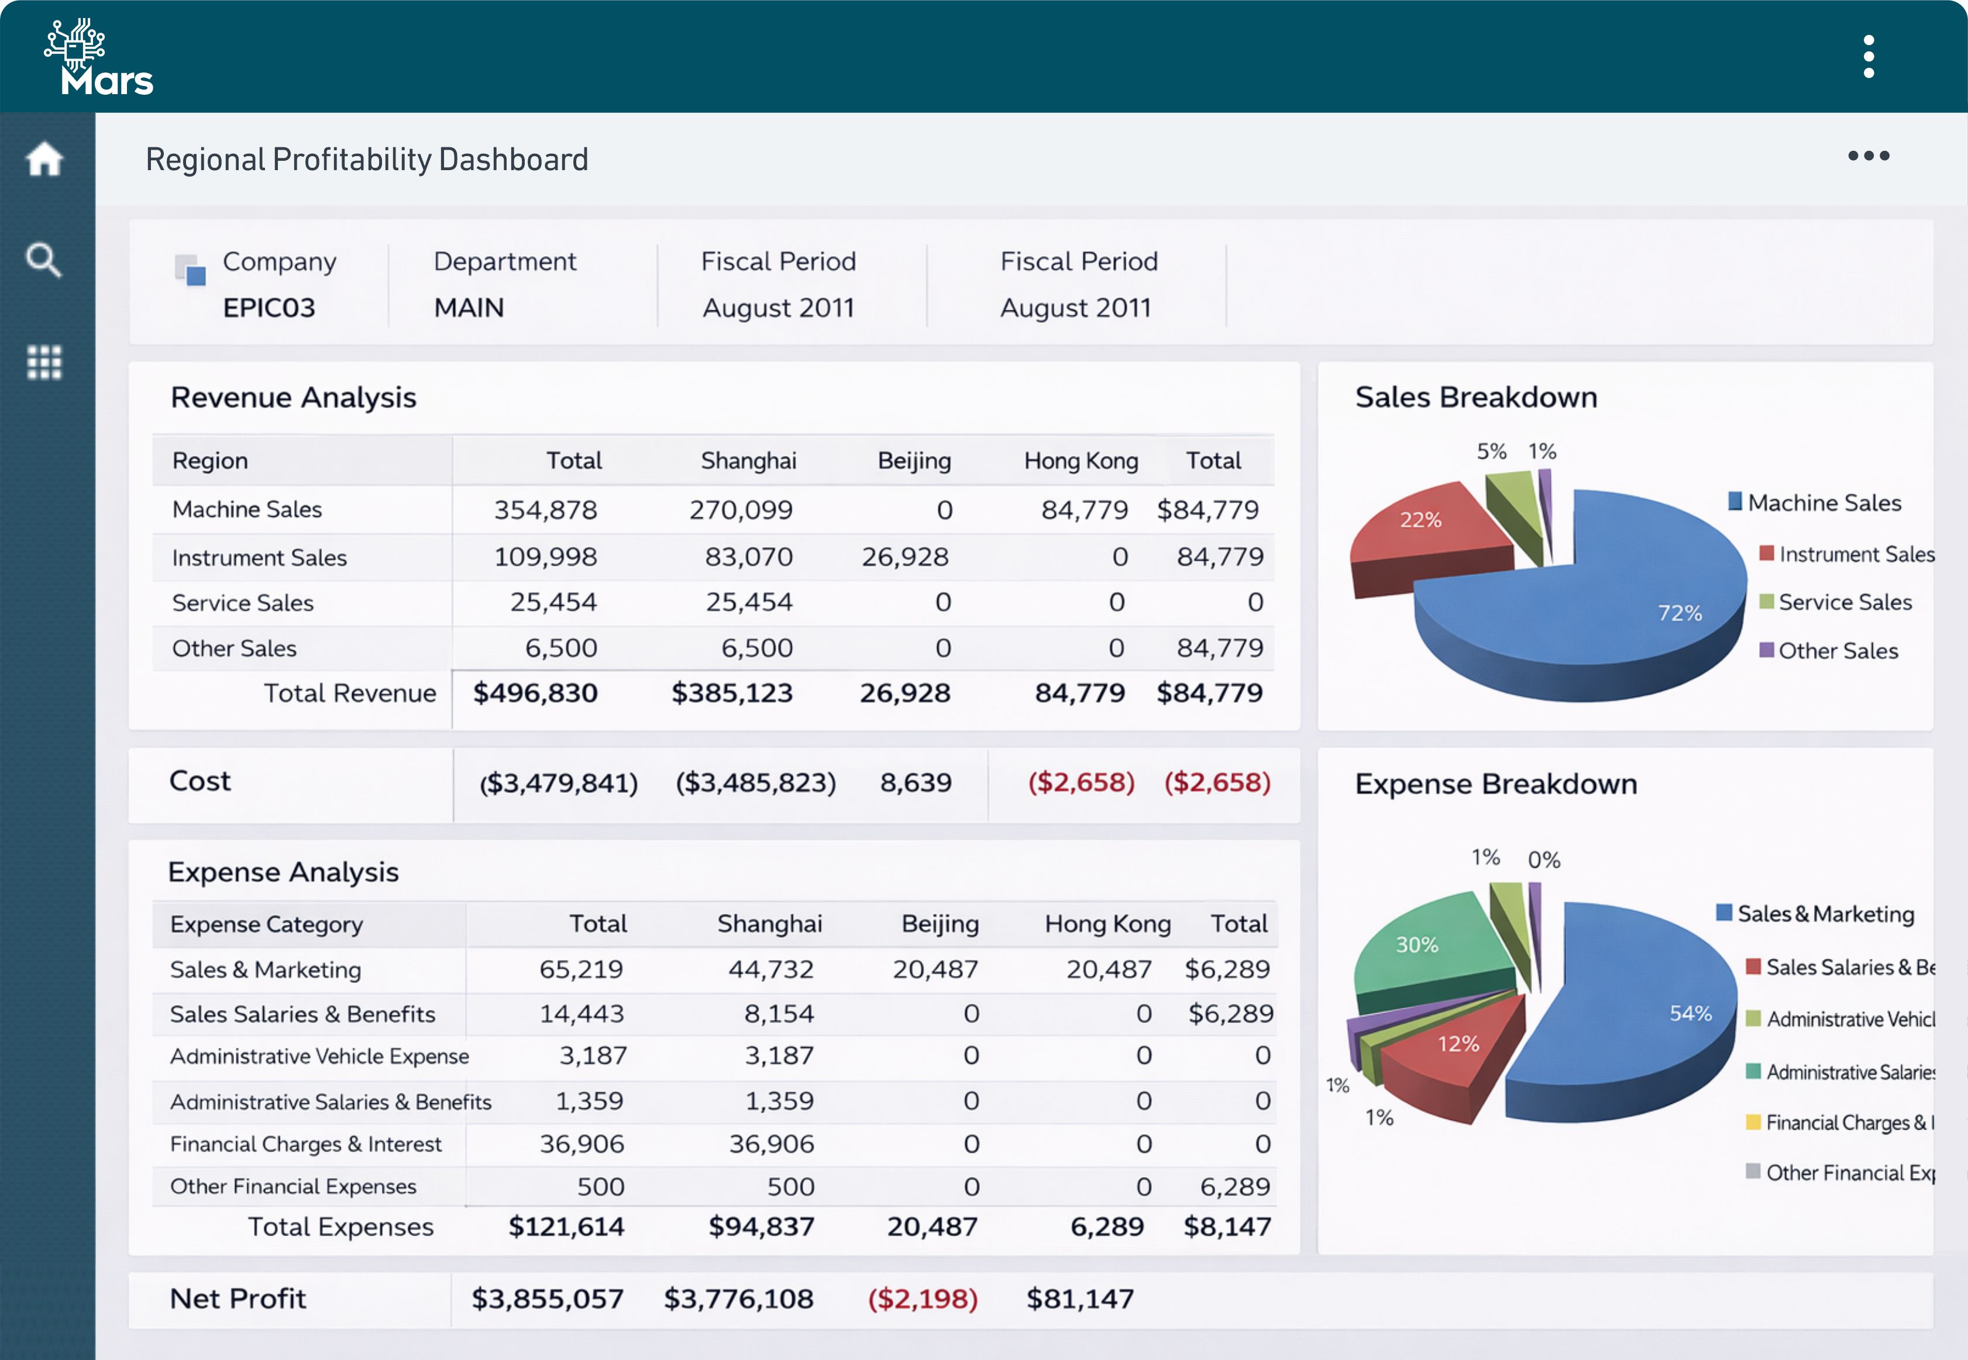Viewport: 1968px width, 1360px height.
Task: Click the search icon in the sidebar
Action: pyautogui.click(x=43, y=261)
